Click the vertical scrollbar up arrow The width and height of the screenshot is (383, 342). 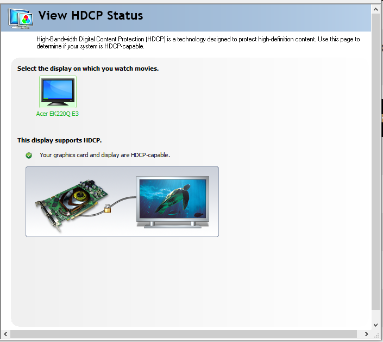[376, 9]
